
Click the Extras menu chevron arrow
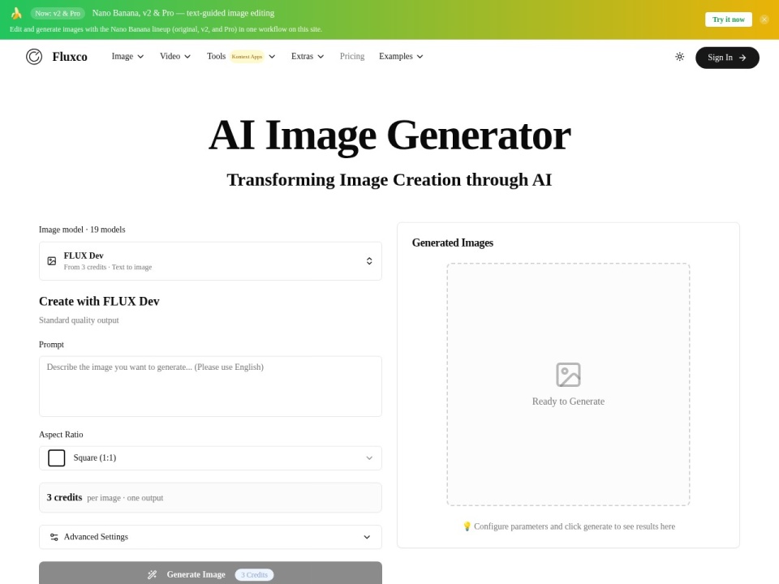point(321,57)
